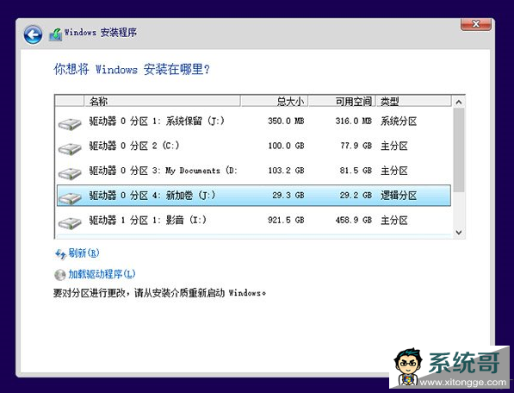Image resolution: width=514 pixels, height=393 pixels.
Task: Click 主分区 type in C: row
Action: tap(394, 146)
